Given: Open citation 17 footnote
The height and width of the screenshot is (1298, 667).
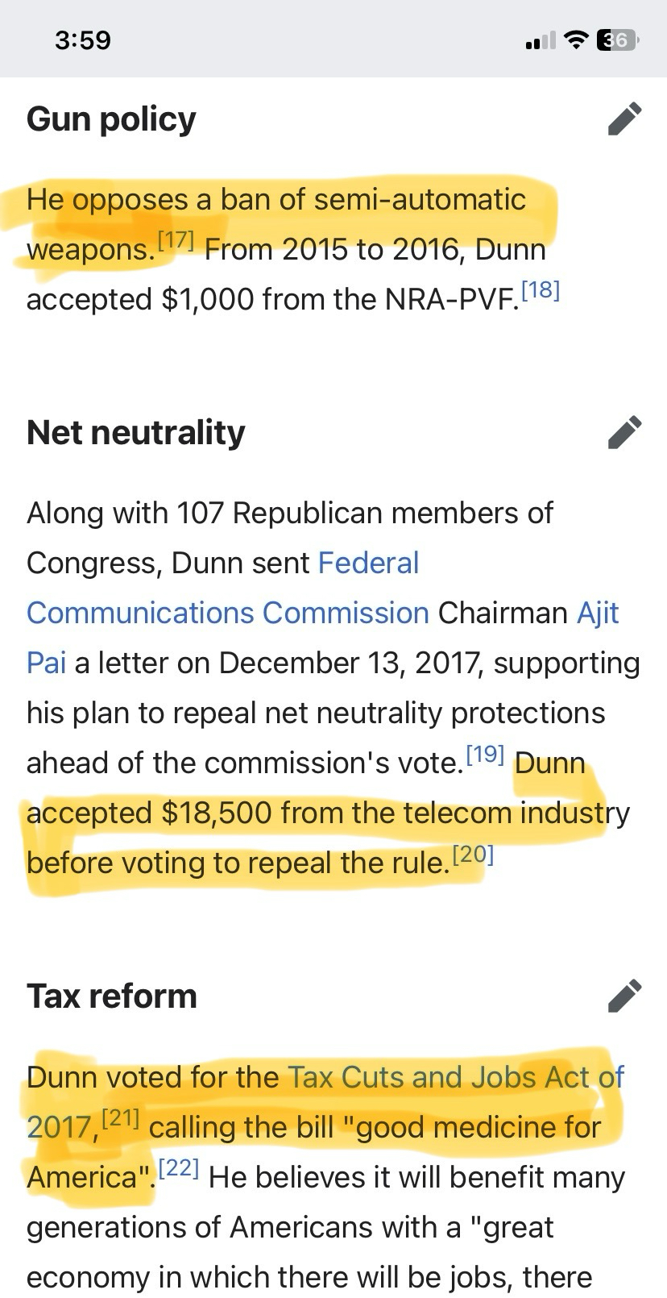Looking at the screenshot, I should point(176,241).
